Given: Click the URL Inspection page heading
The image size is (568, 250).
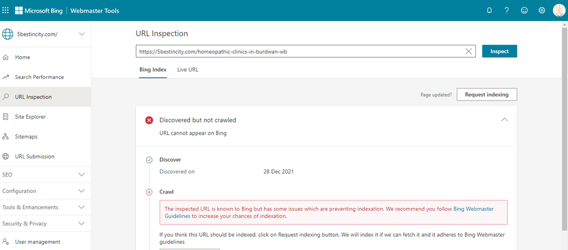Looking at the screenshot, I should pyautogui.click(x=162, y=34).
